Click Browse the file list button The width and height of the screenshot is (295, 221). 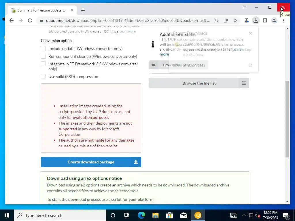point(199,83)
